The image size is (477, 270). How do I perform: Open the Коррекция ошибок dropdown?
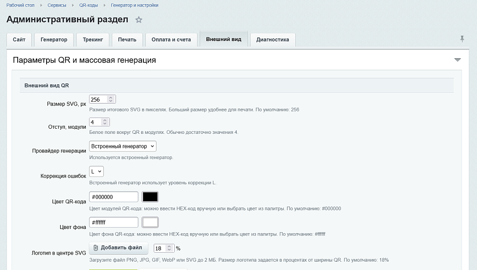pyautogui.click(x=96, y=172)
